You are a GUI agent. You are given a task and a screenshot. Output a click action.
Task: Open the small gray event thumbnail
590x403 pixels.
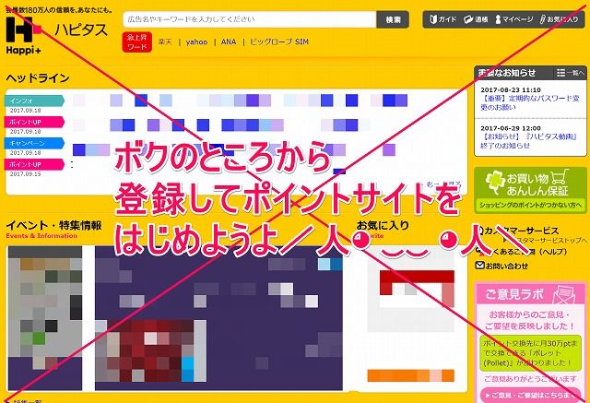(45, 318)
